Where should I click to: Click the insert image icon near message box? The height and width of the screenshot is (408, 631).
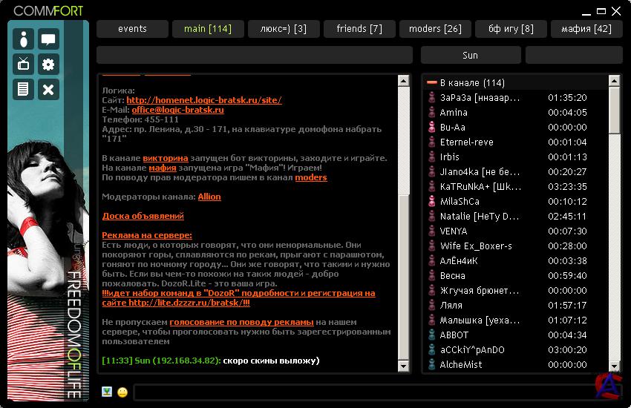pyautogui.click(x=107, y=392)
